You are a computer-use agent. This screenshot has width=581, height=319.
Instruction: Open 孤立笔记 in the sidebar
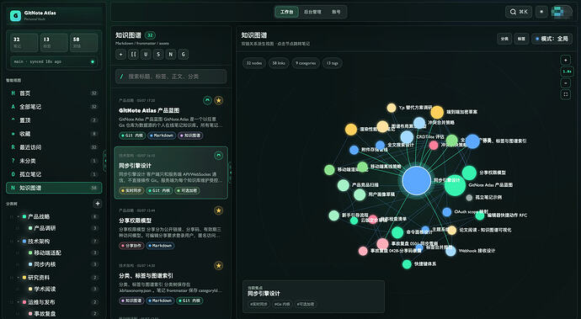(54, 174)
